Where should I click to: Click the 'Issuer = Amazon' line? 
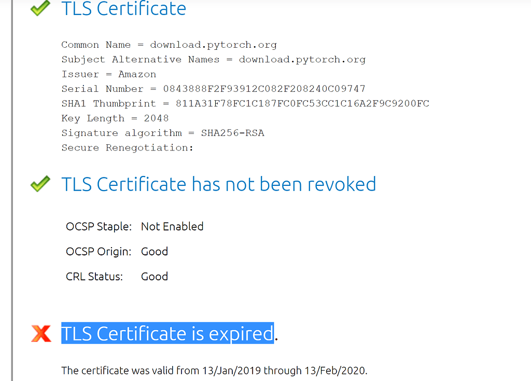109,74
